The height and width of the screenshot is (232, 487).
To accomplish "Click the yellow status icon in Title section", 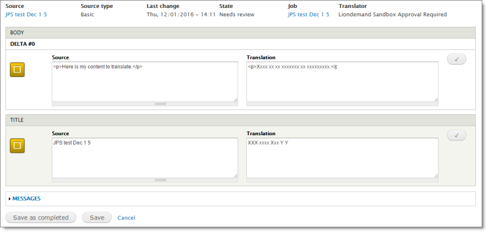I will point(17,145).
